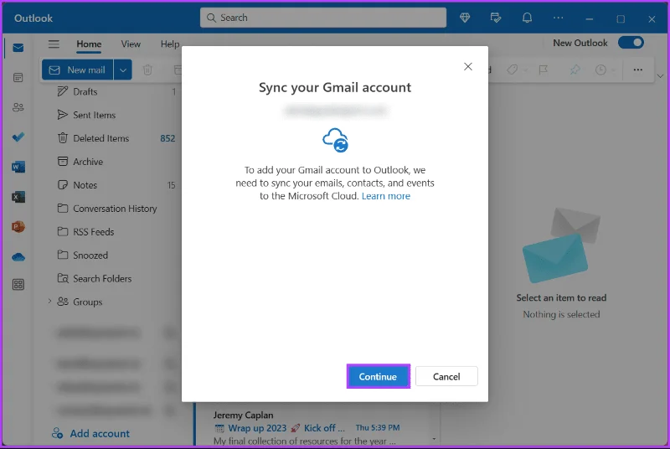Click Add account

click(90, 433)
